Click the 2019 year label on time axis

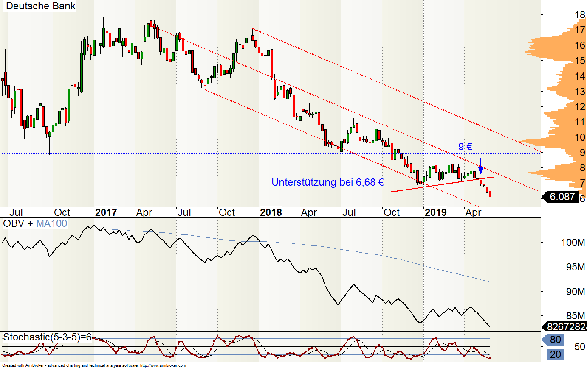(x=435, y=212)
